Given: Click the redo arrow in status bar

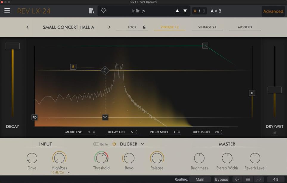Looking at the screenshot, I should tap(259, 179).
